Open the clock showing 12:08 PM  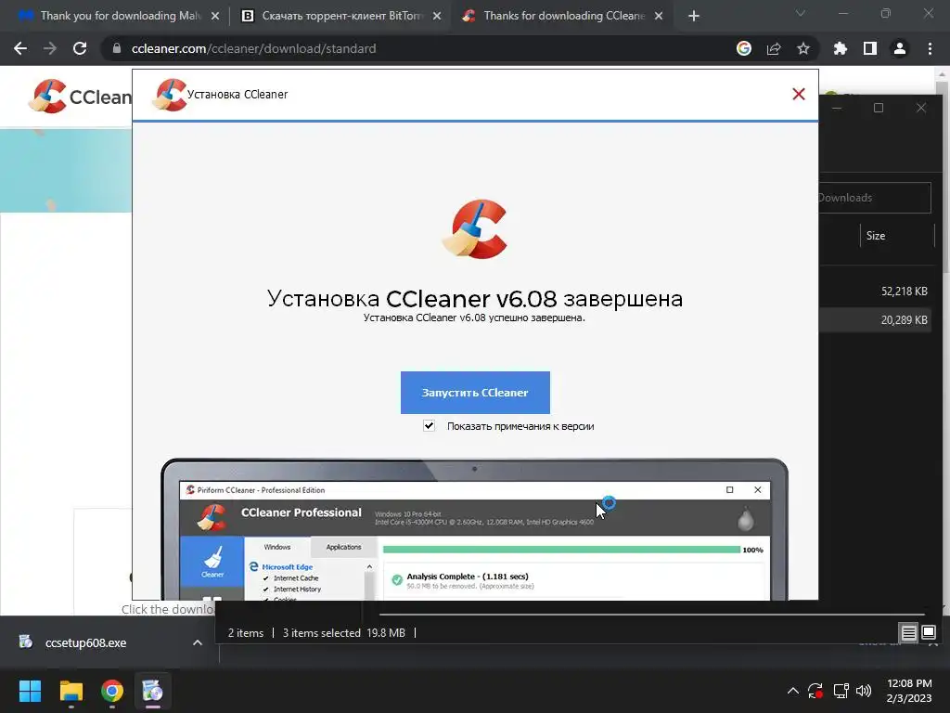(x=909, y=691)
